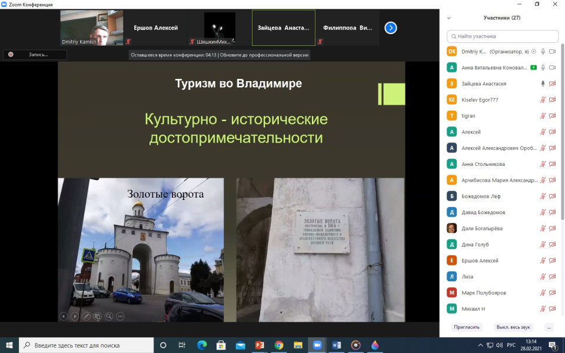Show hidden tray icons chevron

pyautogui.click(x=480, y=345)
